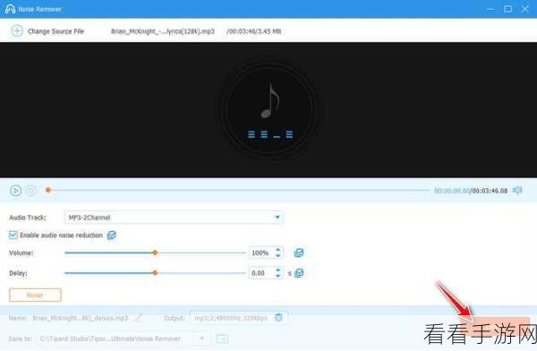
Task: Decrease volume with the down stepper arrow
Action: pyautogui.click(x=278, y=256)
